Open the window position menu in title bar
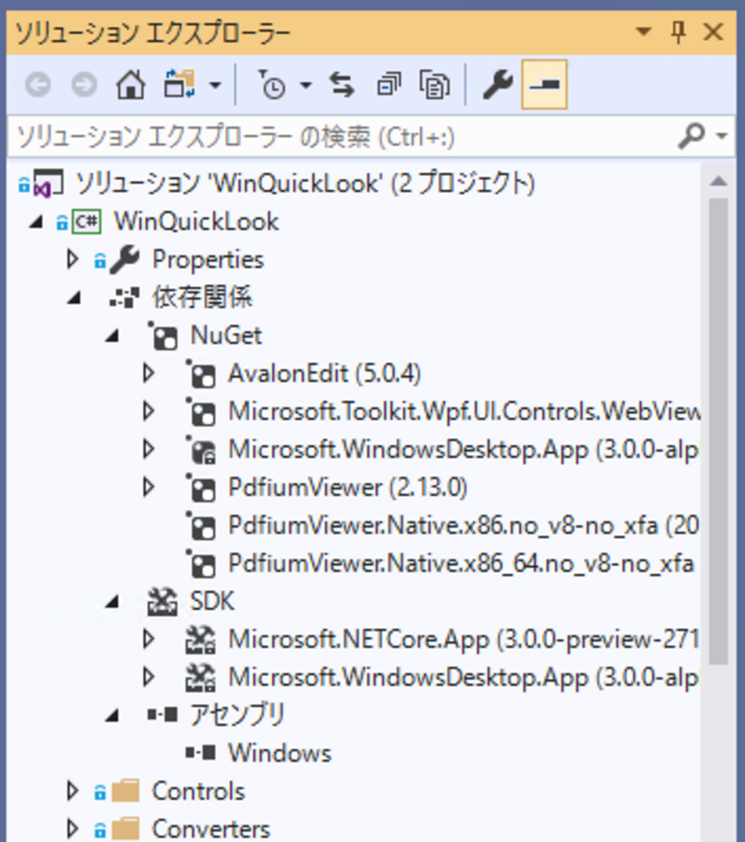Image resolution: width=745 pixels, height=842 pixels. click(644, 31)
